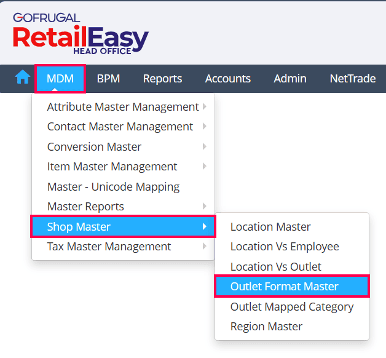Expand the Contact Master Management submenu arrow
Viewport: 386px width, 358px height.
click(204, 126)
